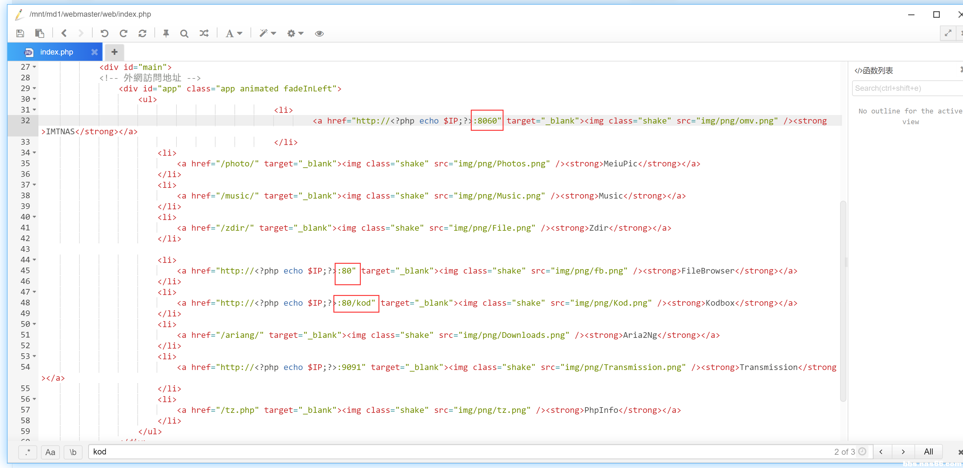
Task: Open search with the magnifier icon
Action: 184,33
